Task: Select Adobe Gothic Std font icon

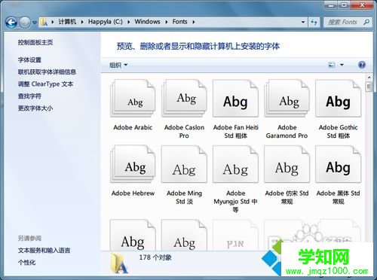Action: point(339,99)
